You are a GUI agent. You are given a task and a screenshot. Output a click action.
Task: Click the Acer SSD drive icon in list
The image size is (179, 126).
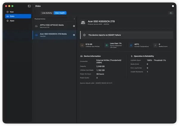pos(36,35)
